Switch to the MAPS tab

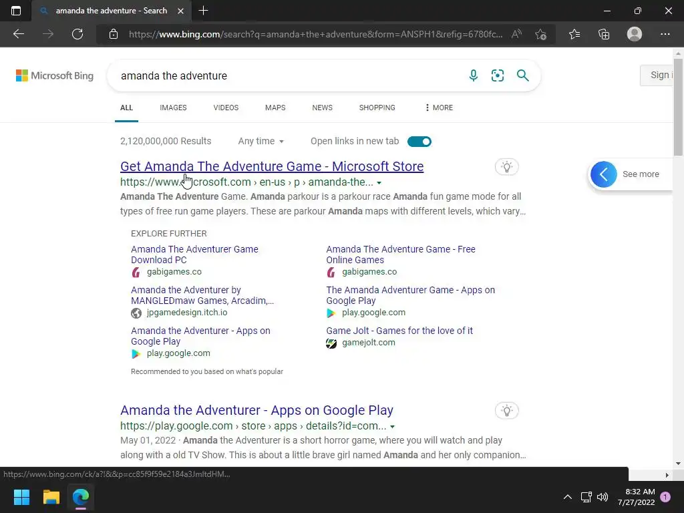pos(275,108)
